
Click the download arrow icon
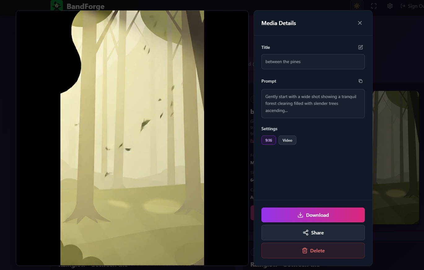300,215
